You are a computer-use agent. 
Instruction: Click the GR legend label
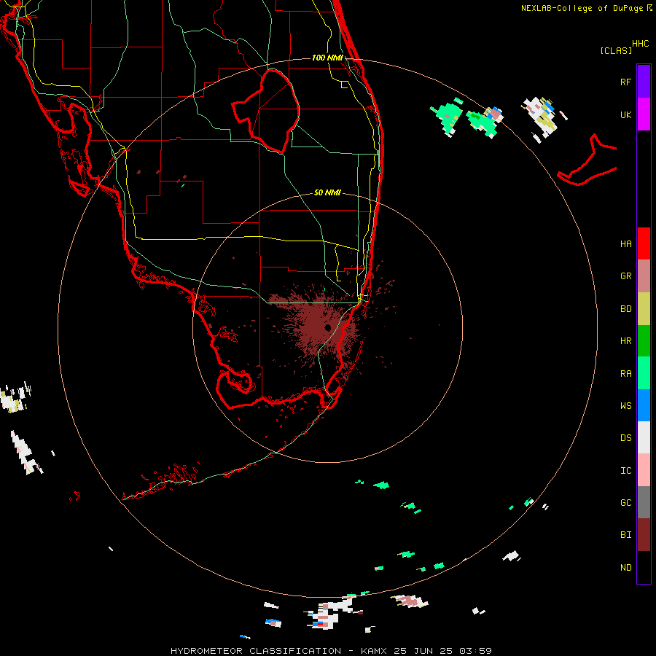[x=625, y=276]
